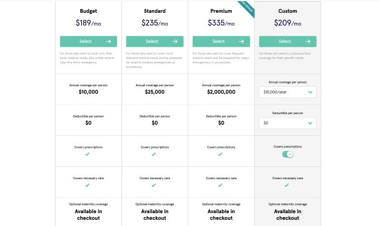Click the arrow icon on Standard Select
379x226 pixels.
pos(175,42)
